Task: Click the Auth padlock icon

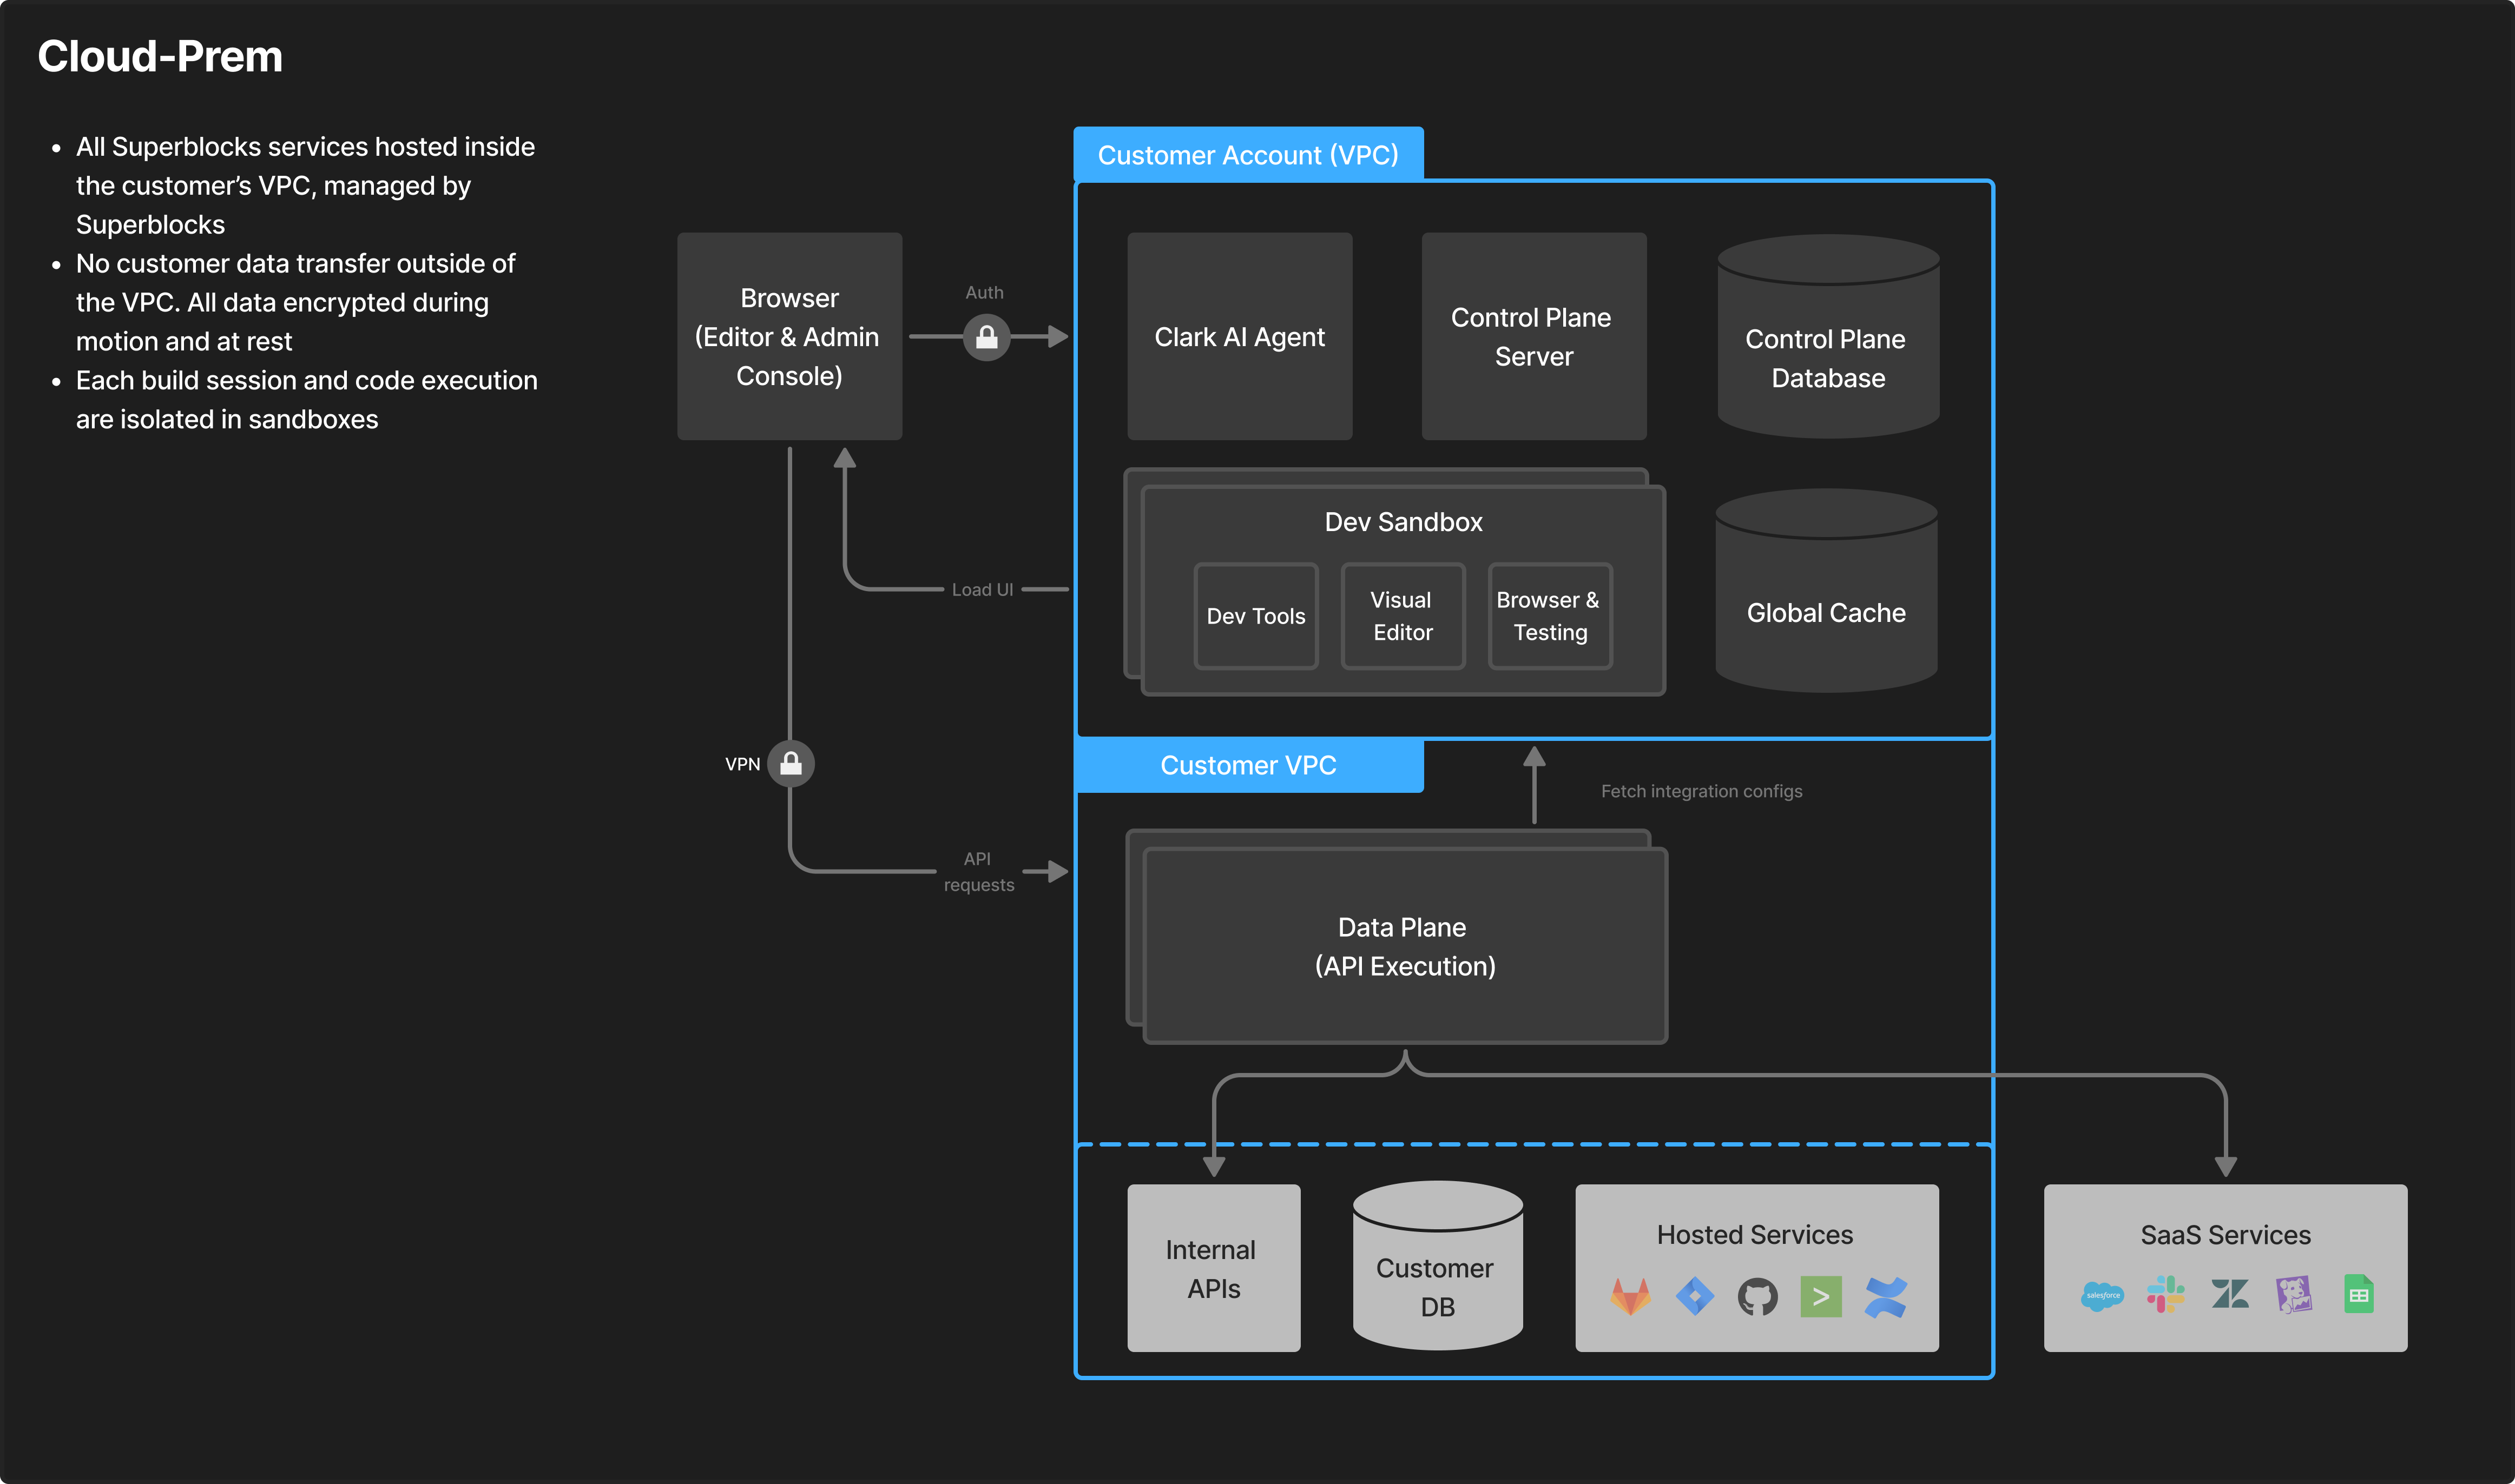Action: click(x=986, y=338)
